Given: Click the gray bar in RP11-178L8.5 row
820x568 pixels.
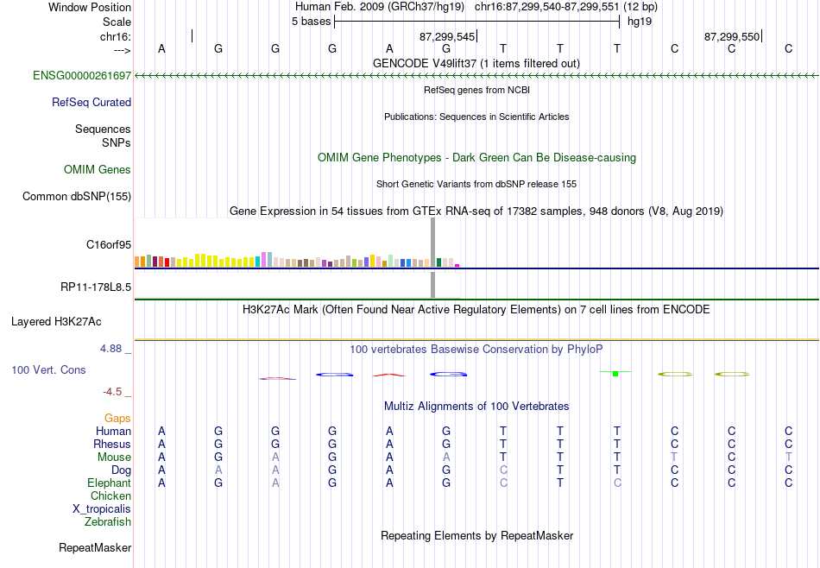Looking at the screenshot, I should [432, 285].
